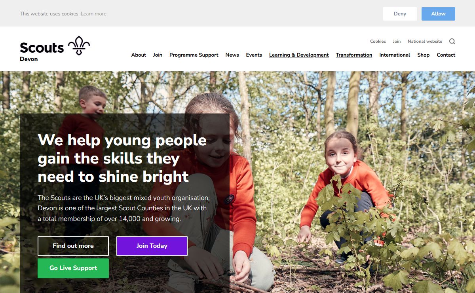Open the International menu item
Viewport: 475px width, 293px height.
click(395, 55)
